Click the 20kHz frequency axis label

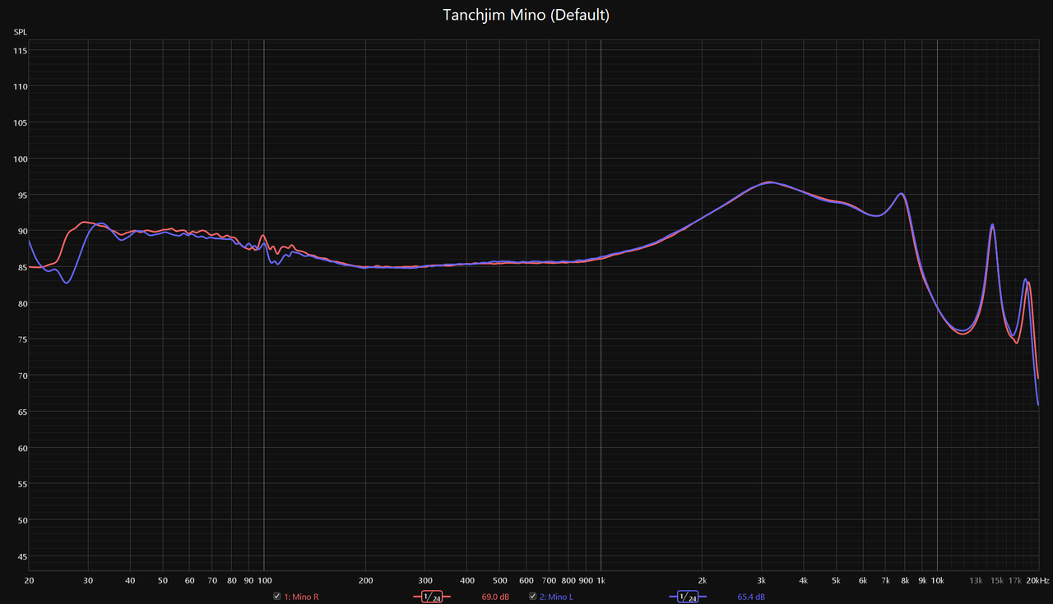tap(1037, 581)
